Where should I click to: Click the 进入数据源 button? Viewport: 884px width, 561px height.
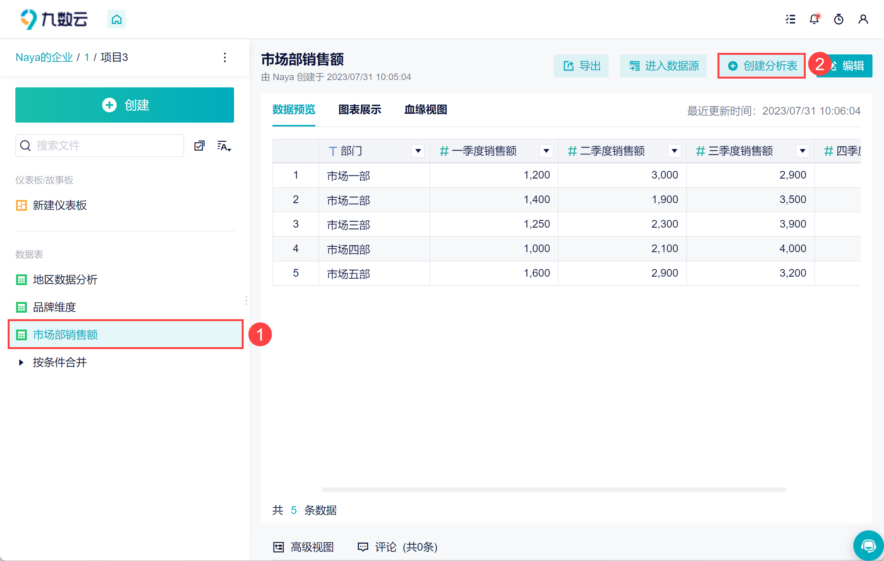[x=663, y=66]
